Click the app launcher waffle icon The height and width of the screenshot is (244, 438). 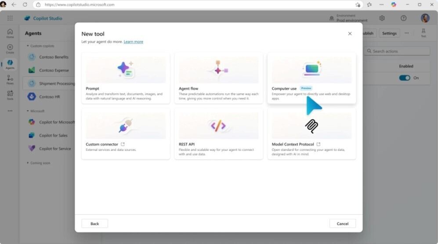pos(10,18)
